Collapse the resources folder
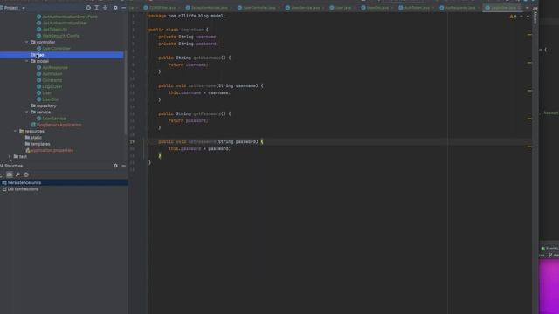This screenshot has width=559, height=314. [16, 131]
